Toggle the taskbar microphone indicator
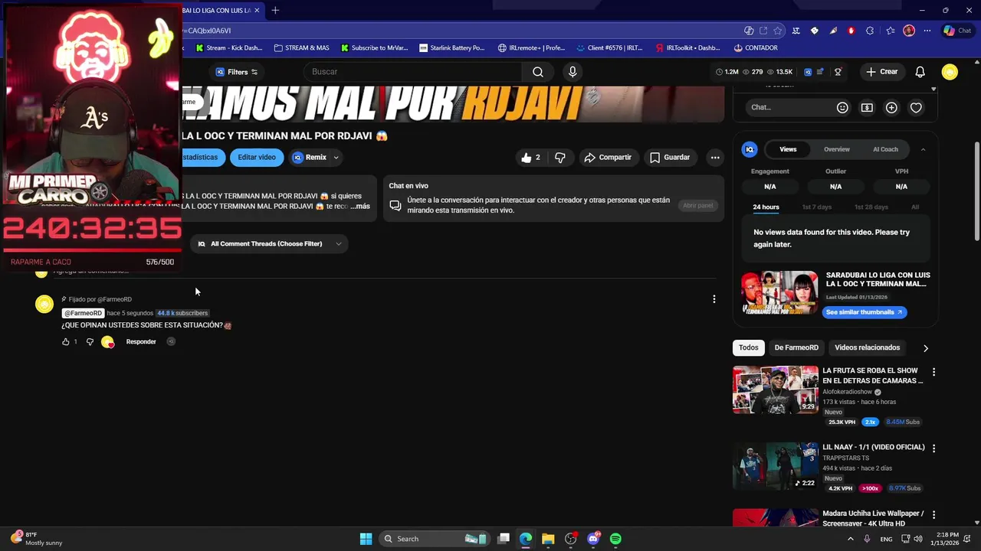 point(867,539)
